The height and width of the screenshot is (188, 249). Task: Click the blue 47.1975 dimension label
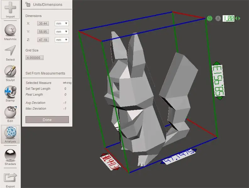pyautogui.click(x=179, y=157)
